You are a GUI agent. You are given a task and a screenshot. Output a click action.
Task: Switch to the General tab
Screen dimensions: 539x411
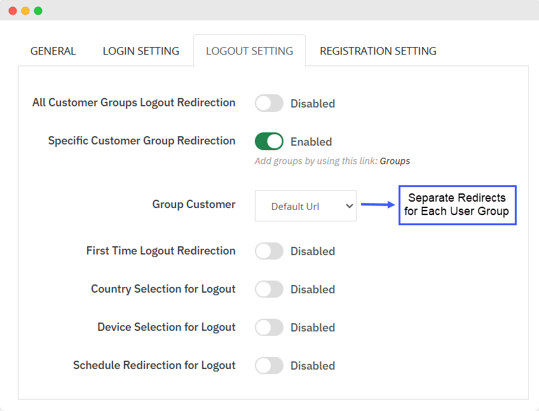[53, 51]
